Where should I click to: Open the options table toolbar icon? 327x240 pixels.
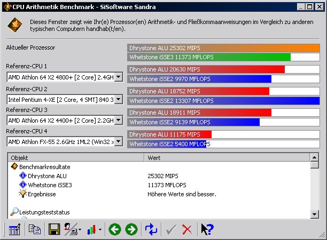point(14,229)
